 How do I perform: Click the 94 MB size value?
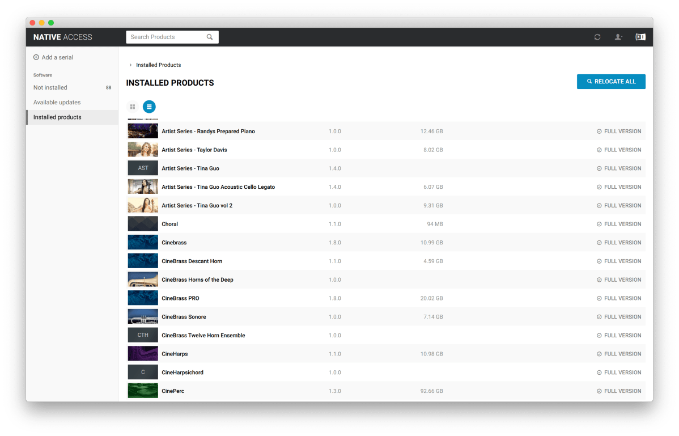click(435, 225)
